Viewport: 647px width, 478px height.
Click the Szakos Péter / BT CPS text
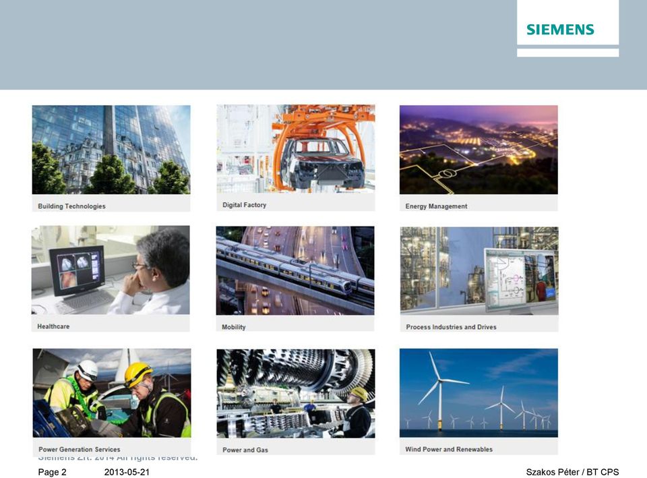[x=573, y=472]
